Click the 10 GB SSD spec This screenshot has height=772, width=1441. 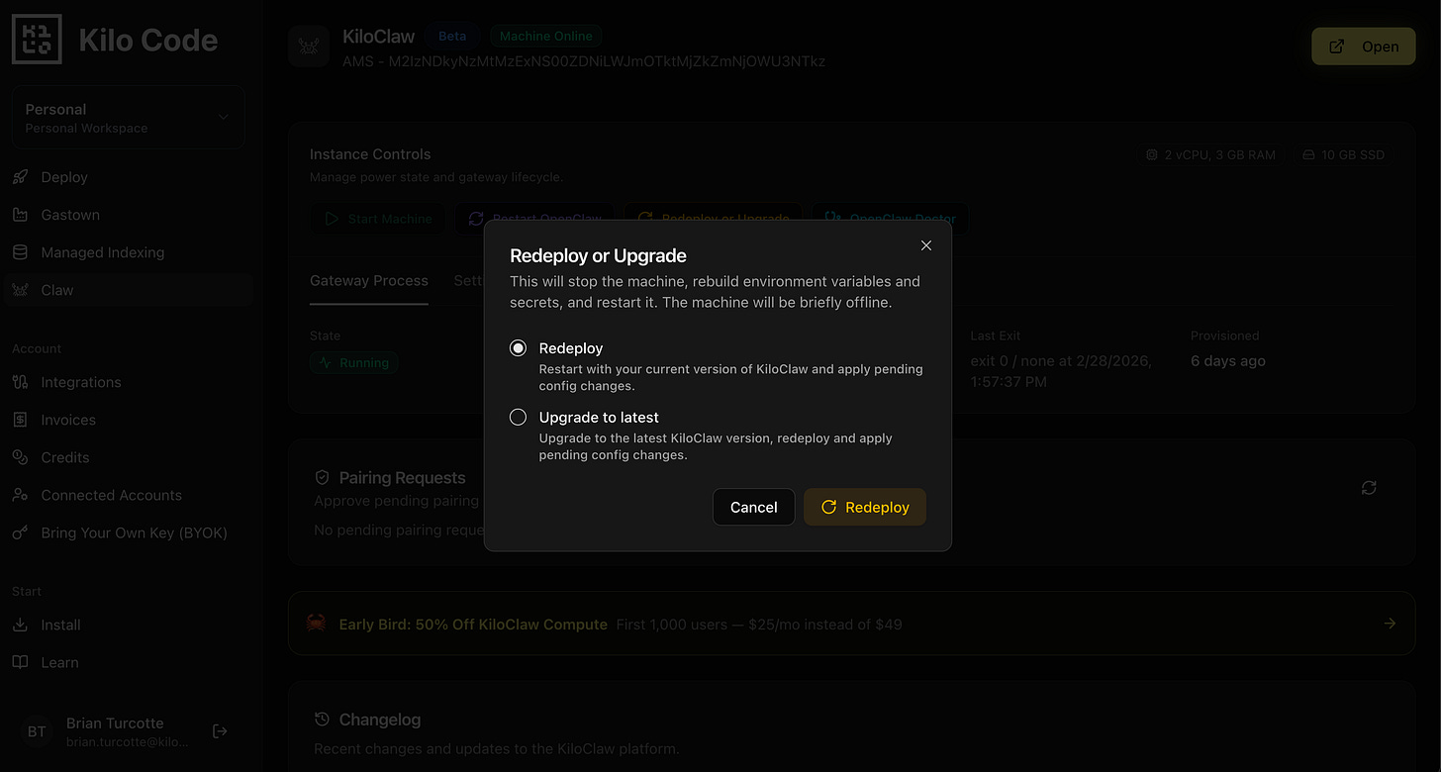[x=1343, y=154]
